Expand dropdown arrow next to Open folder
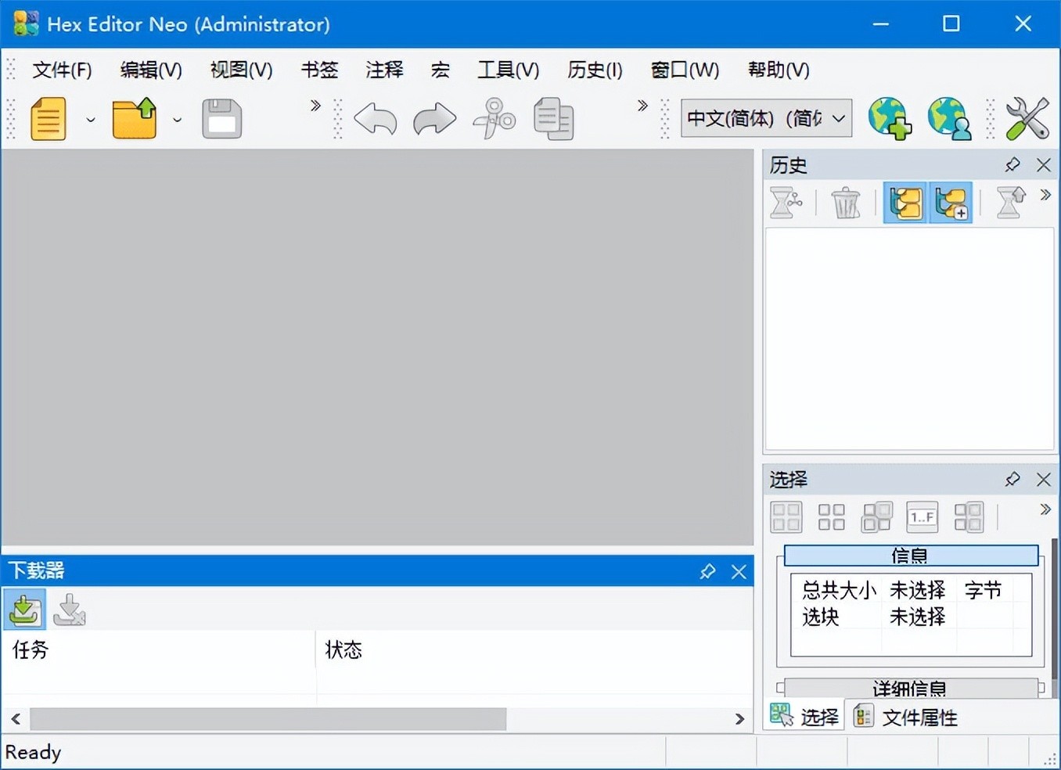The width and height of the screenshot is (1061, 770). (178, 120)
